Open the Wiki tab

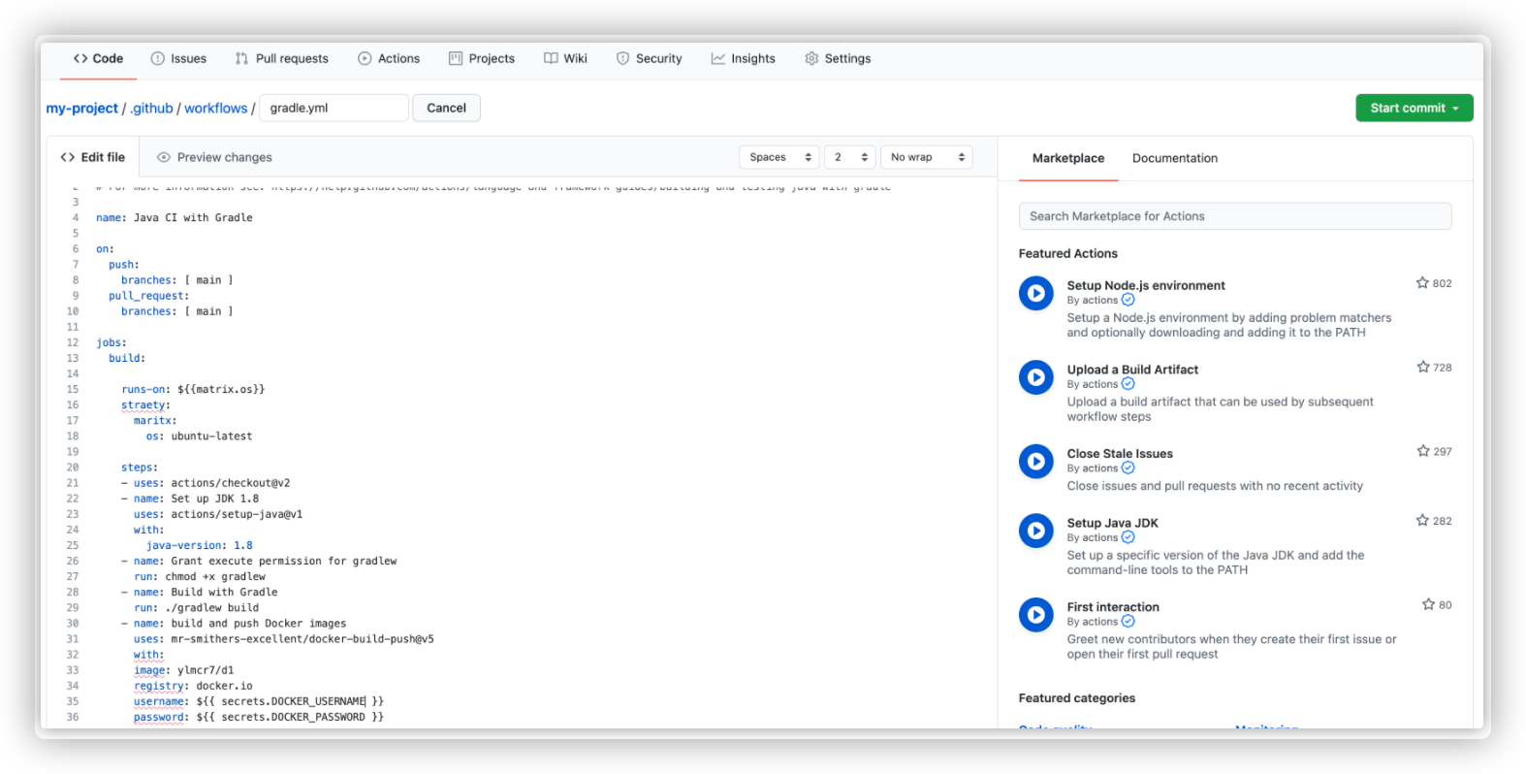565,58
